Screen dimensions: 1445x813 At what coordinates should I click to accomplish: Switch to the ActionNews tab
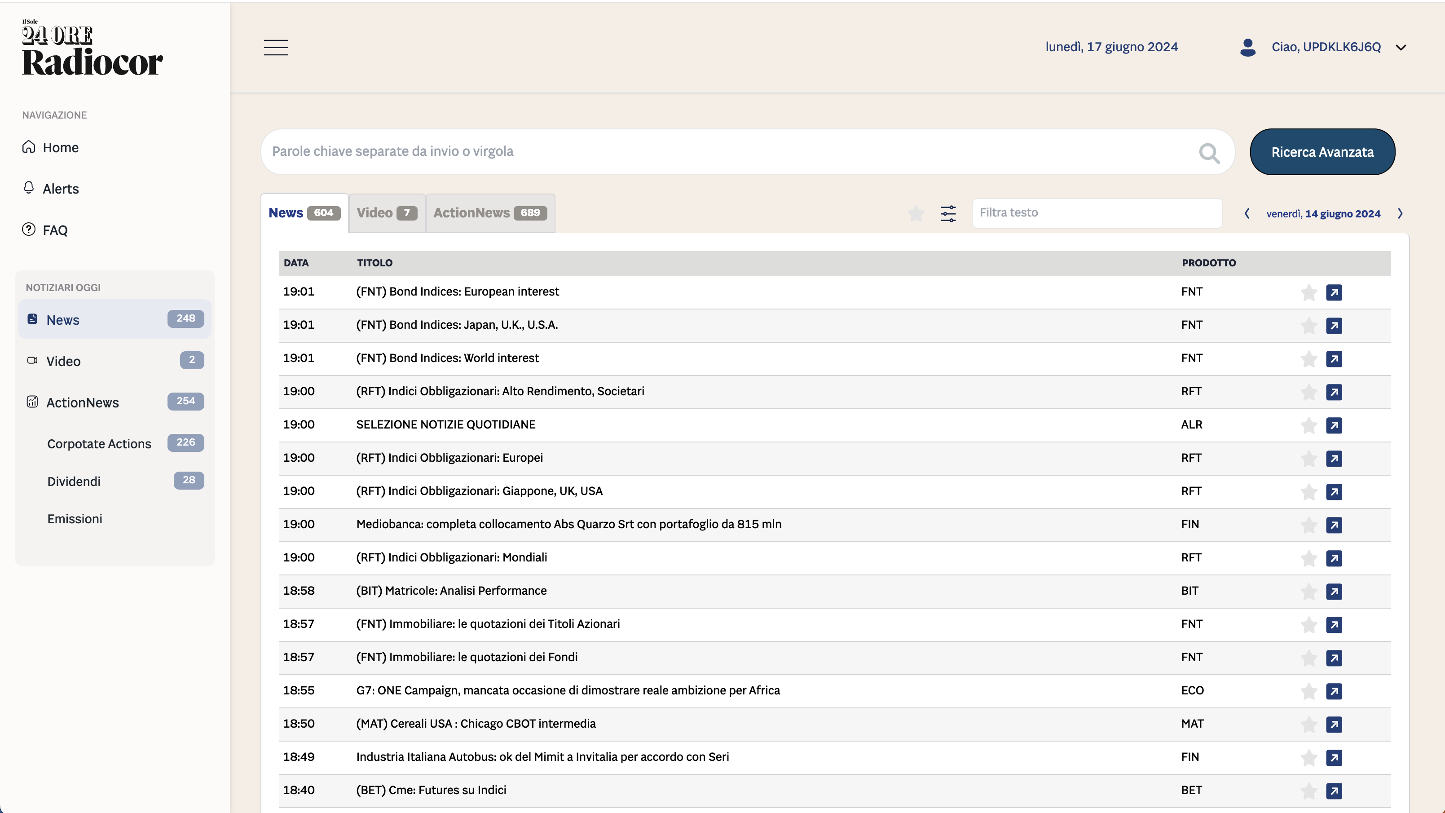tap(490, 213)
